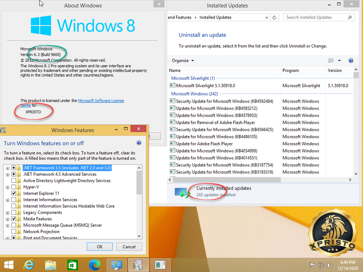Screen dimensions: 363x272
Task: Expand .NET Framework 3.5 tree node
Action: point(8,168)
